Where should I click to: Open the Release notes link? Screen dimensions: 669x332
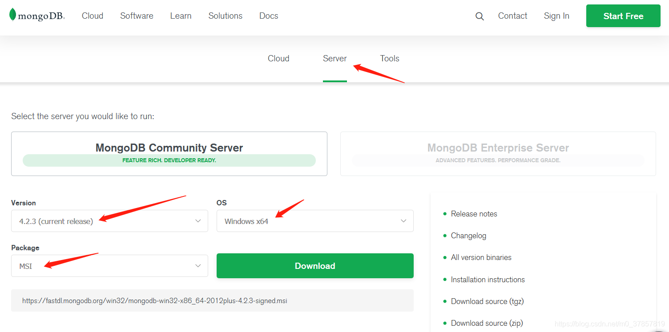coord(474,214)
